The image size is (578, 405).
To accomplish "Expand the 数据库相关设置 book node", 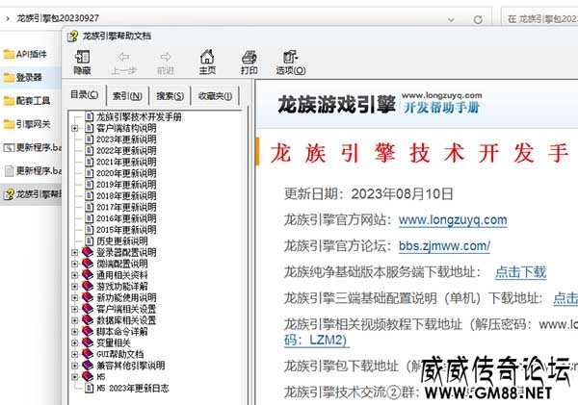I will (x=75, y=320).
